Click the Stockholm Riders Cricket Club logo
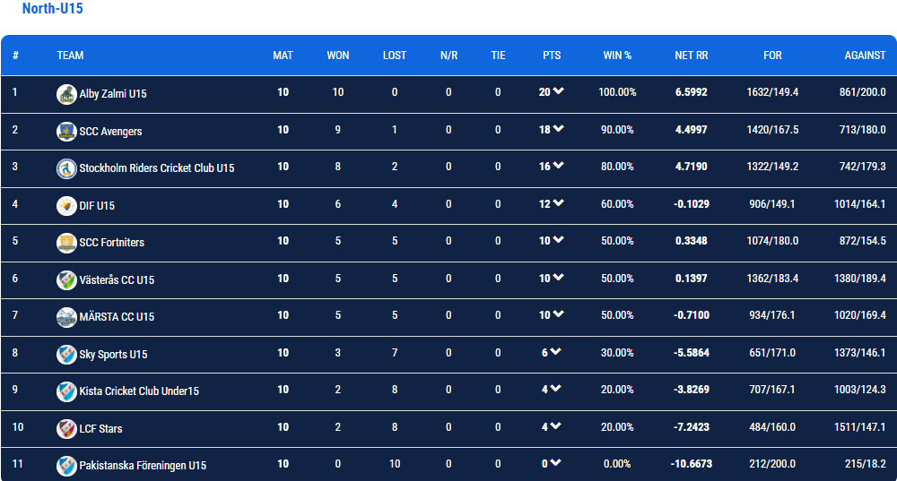 pyautogui.click(x=66, y=168)
